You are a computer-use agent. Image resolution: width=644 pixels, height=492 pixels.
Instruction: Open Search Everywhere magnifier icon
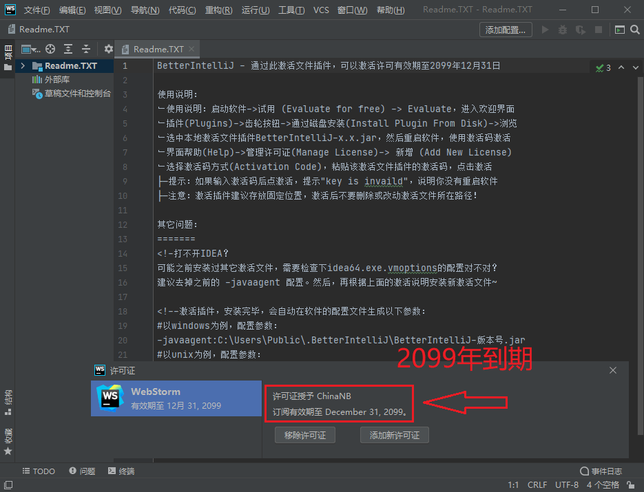634,30
